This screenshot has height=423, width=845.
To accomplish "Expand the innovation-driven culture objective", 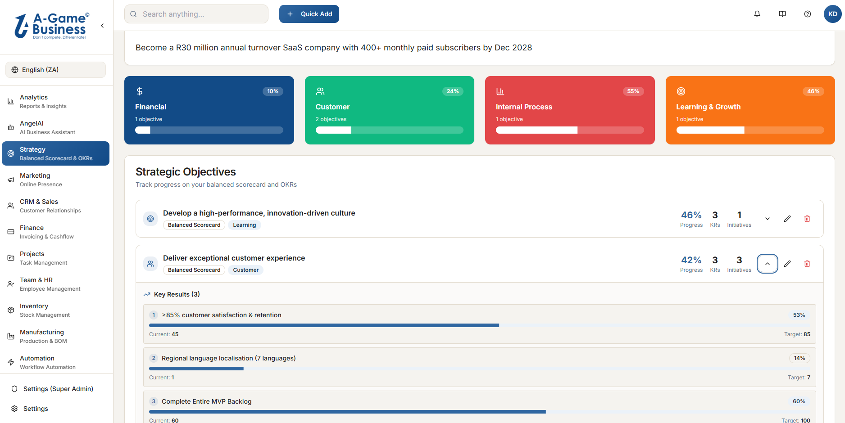I will click(768, 219).
